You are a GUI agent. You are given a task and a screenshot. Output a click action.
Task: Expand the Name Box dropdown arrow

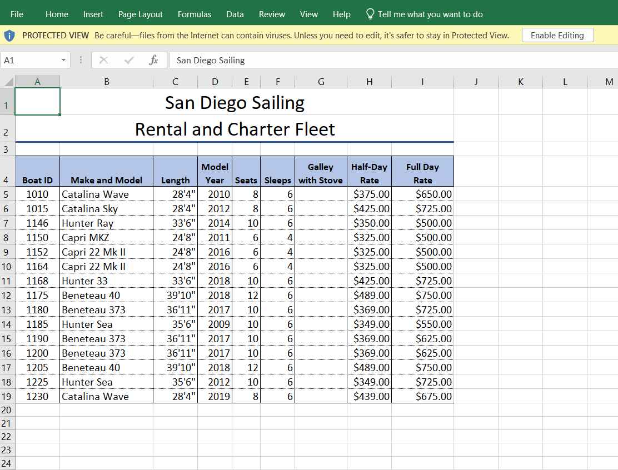[x=63, y=60]
